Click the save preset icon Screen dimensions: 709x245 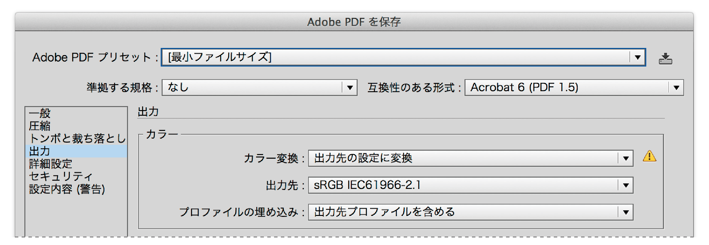pyautogui.click(x=665, y=58)
